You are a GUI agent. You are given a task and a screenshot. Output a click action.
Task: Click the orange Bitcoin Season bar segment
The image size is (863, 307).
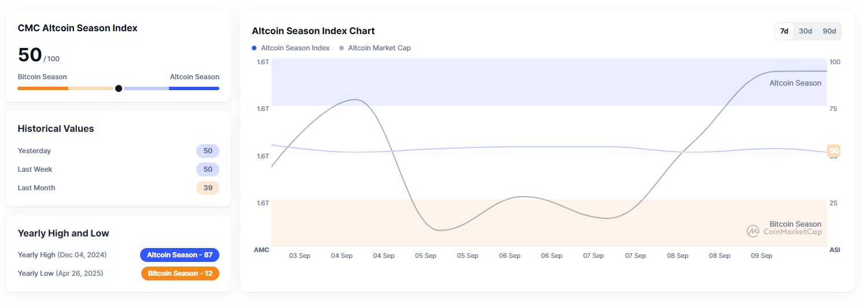43,88
